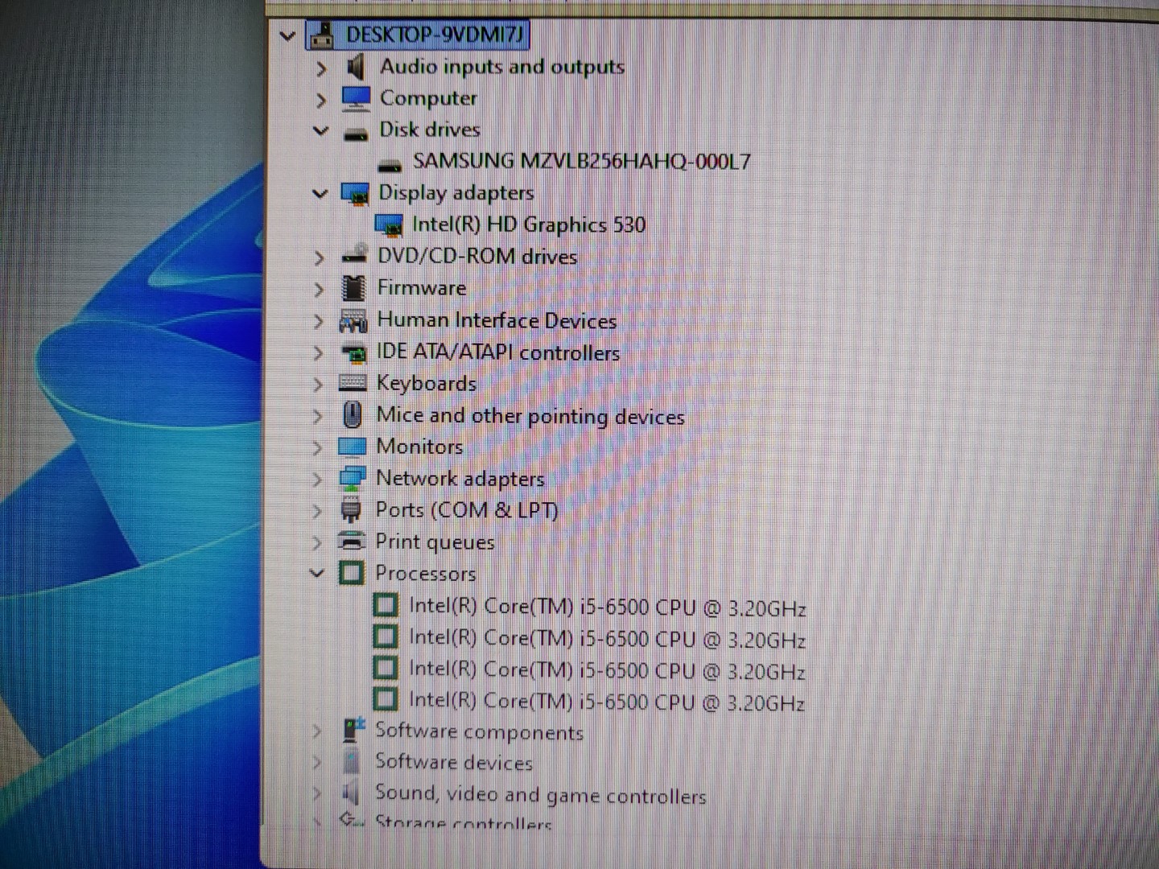This screenshot has height=869, width=1159.
Task: Collapse the DESKTOP-9VDMI7J root node
Action: [x=287, y=36]
